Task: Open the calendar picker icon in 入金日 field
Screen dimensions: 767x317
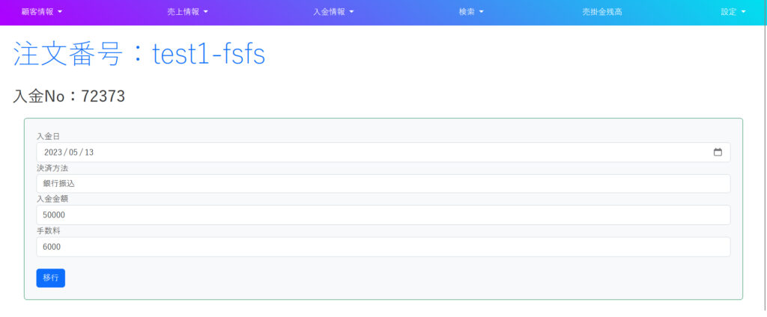Action: coord(718,153)
